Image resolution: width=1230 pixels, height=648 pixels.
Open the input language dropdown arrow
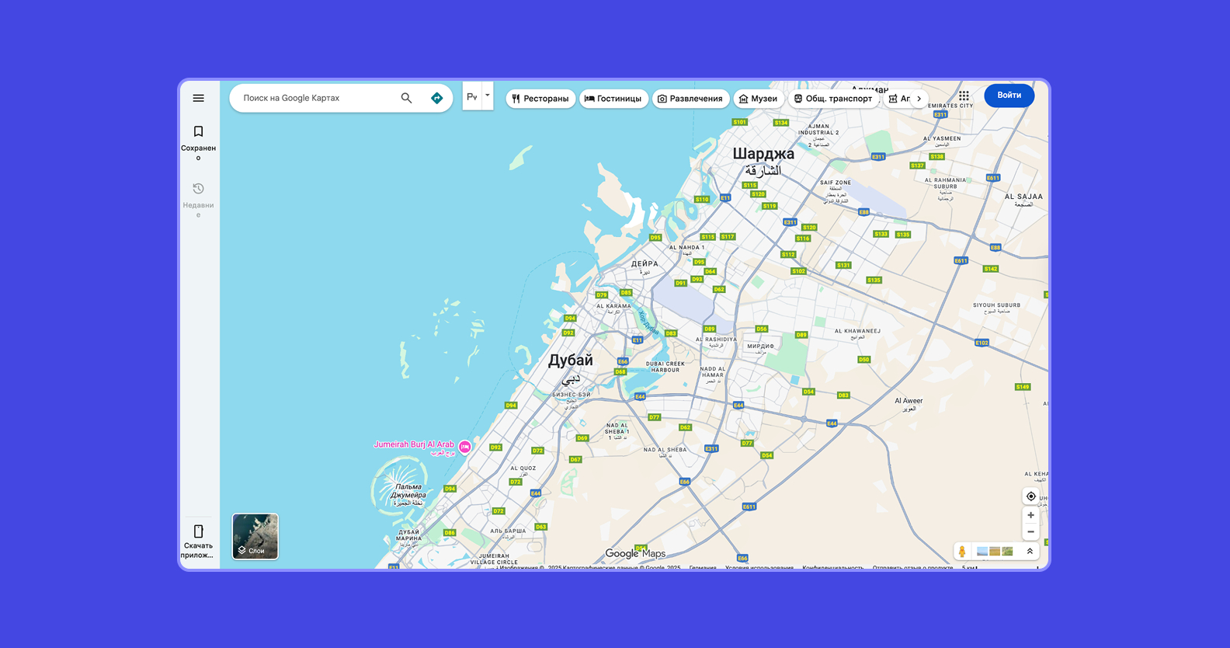[488, 96]
